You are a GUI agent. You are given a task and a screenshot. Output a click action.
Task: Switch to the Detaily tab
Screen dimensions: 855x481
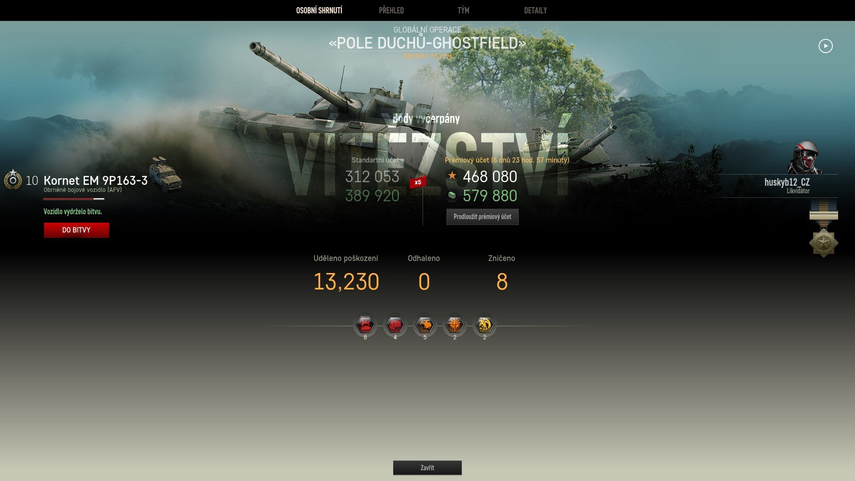pos(535,10)
